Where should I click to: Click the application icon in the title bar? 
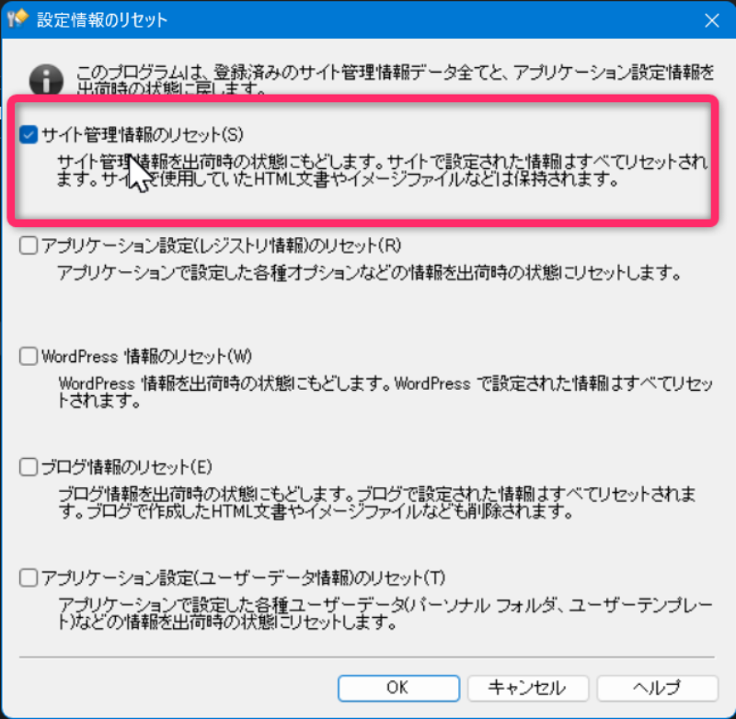(x=18, y=18)
